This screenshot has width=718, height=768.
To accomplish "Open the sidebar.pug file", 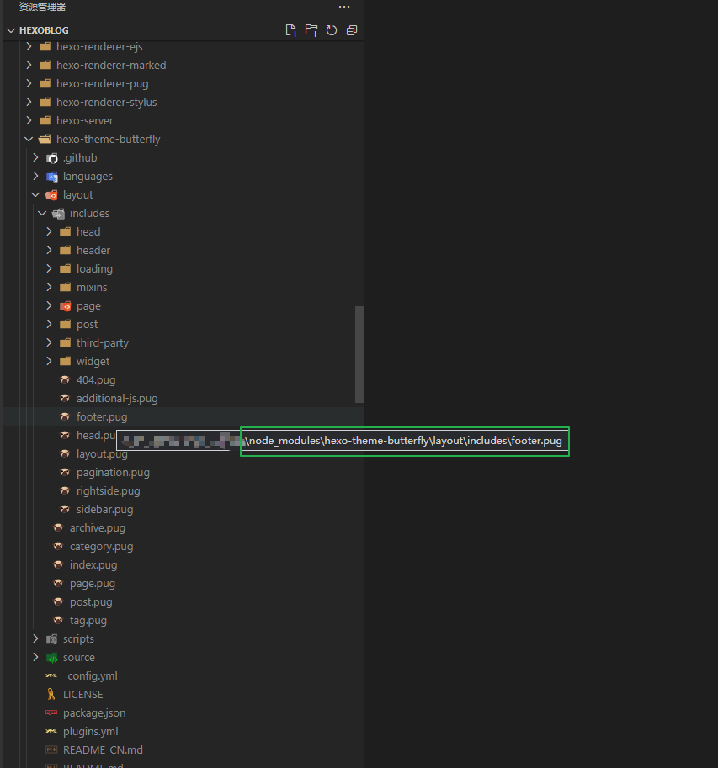I will point(104,510).
